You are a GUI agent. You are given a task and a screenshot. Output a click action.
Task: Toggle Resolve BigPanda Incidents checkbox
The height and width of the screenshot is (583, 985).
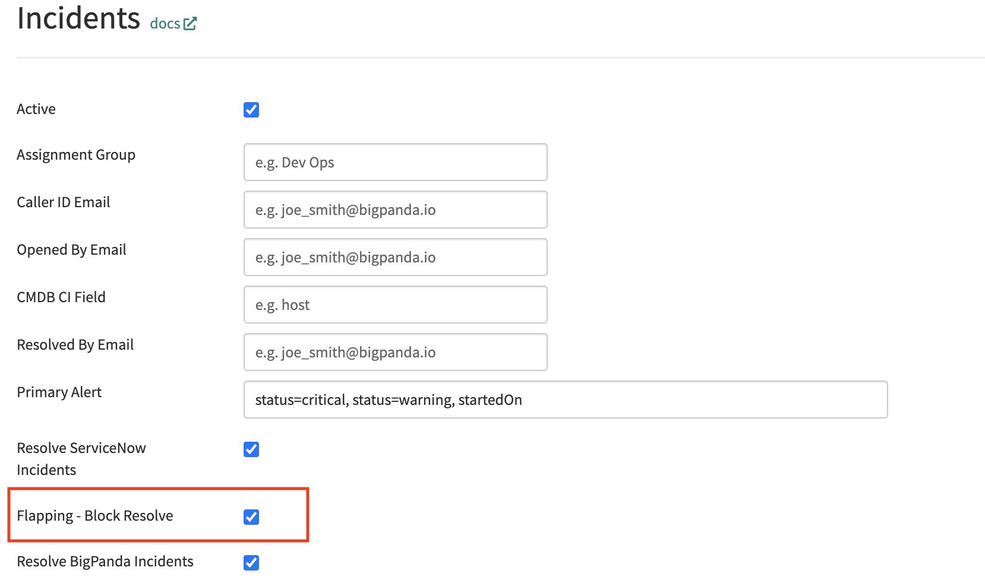(x=251, y=562)
